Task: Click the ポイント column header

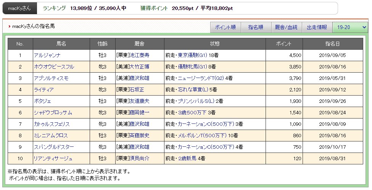Action: pos(284,44)
